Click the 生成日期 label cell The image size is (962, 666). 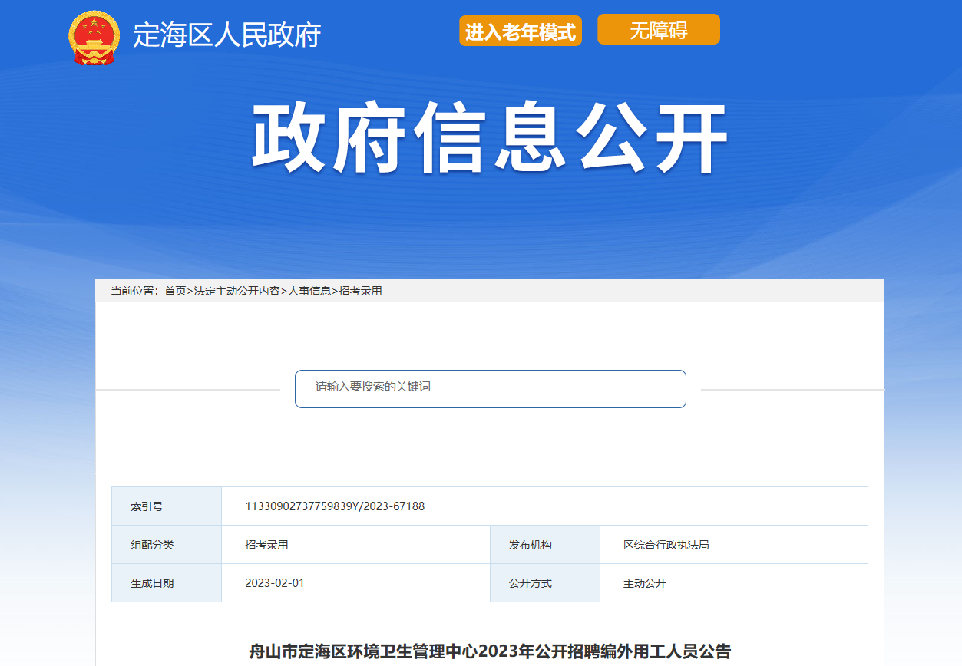coord(152,583)
